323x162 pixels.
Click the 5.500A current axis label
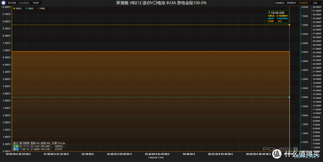(x=305, y=52)
